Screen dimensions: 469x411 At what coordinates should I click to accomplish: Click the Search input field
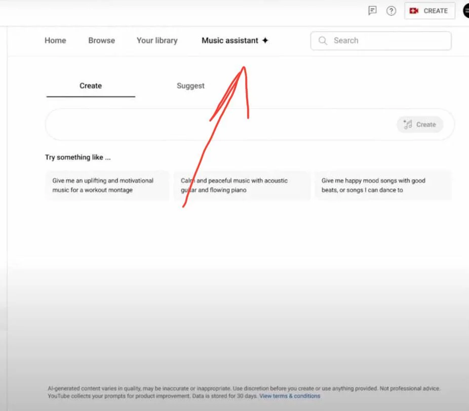(381, 40)
